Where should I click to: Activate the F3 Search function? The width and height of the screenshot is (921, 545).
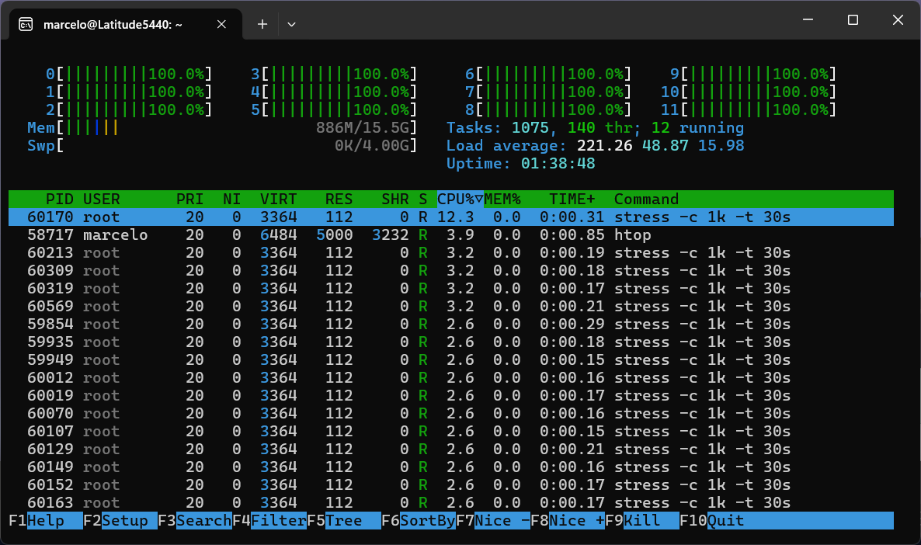click(203, 520)
